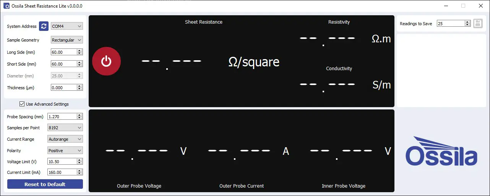The width and height of the screenshot is (490, 196).
Task: Click the red power measurement button
Action: tap(106, 61)
